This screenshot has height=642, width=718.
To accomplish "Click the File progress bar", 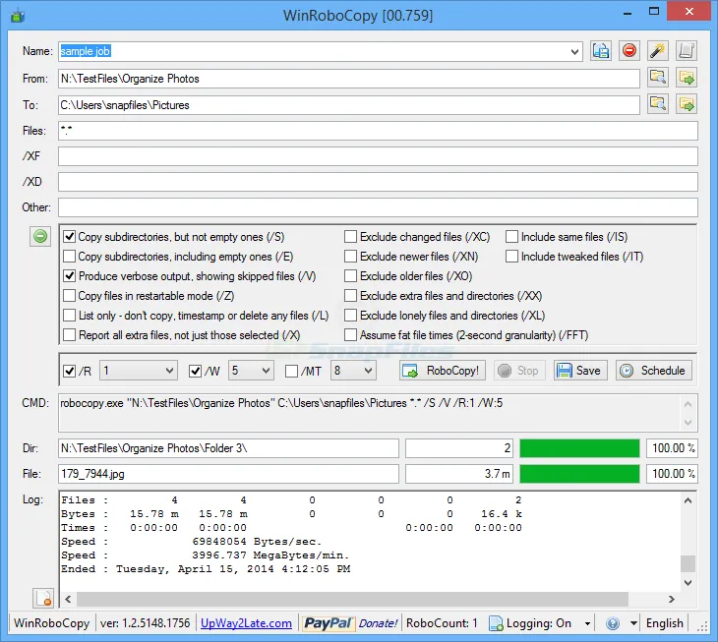I will tap(579, 474).
